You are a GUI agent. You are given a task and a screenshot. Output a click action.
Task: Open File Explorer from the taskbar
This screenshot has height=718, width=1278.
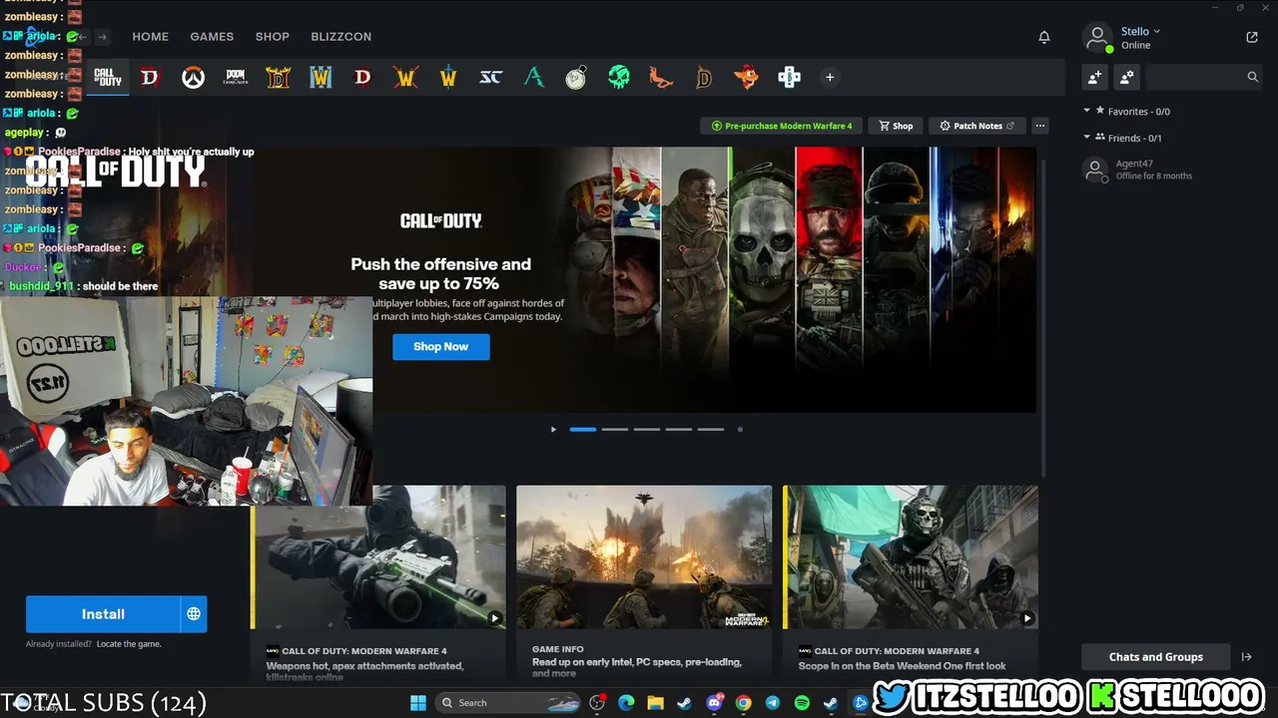pos(655,703)
